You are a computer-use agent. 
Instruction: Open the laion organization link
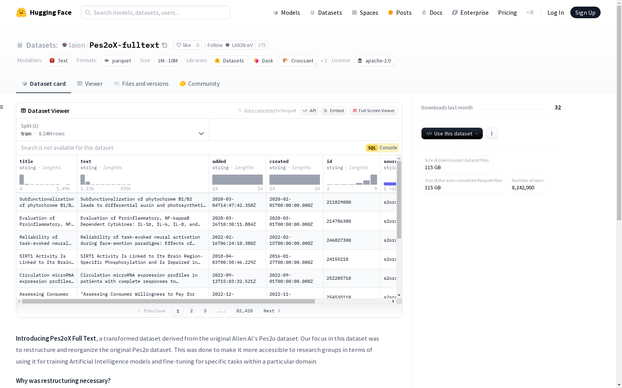[x=77, y=45]
